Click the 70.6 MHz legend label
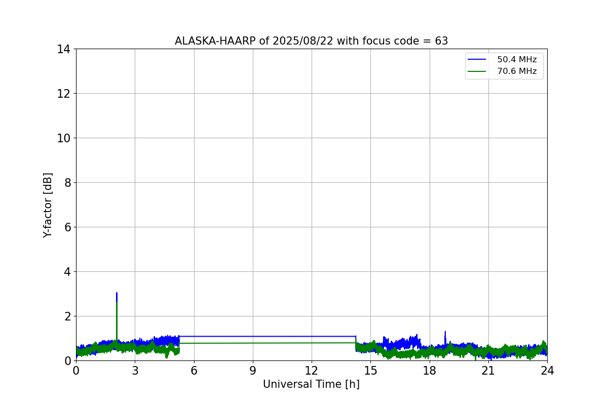The width and height of the screenshot is (608, 405). tap(517, 71)
